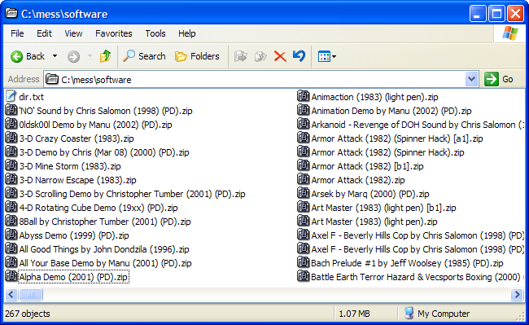529x325 pixels.
Task: Select '3-D Scrolling Demo by Christopher Tumber' file name
Action: (x=132, y=194)
